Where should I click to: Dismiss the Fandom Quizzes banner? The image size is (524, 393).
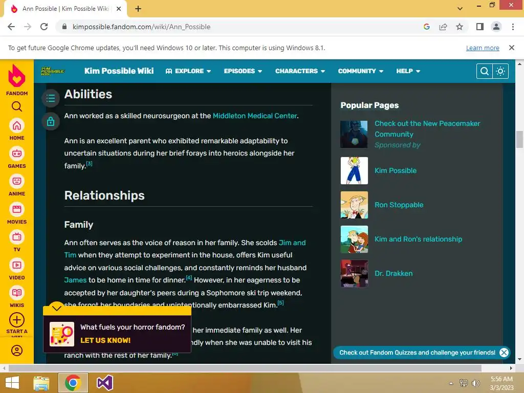(x=504, y=352)
